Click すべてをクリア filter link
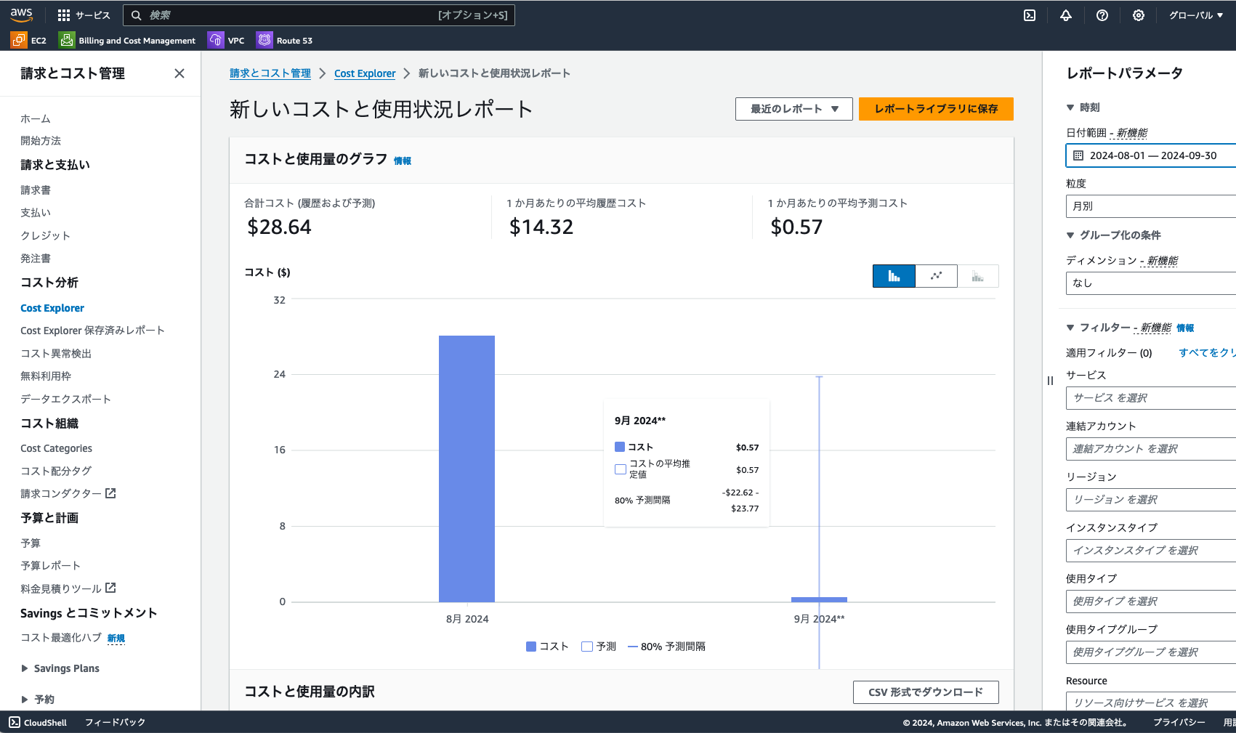This screenshot has width=1236, height=733. 1207,353
